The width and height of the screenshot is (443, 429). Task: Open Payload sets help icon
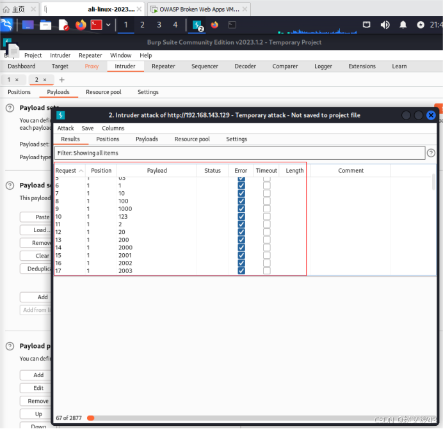(10, 108)
